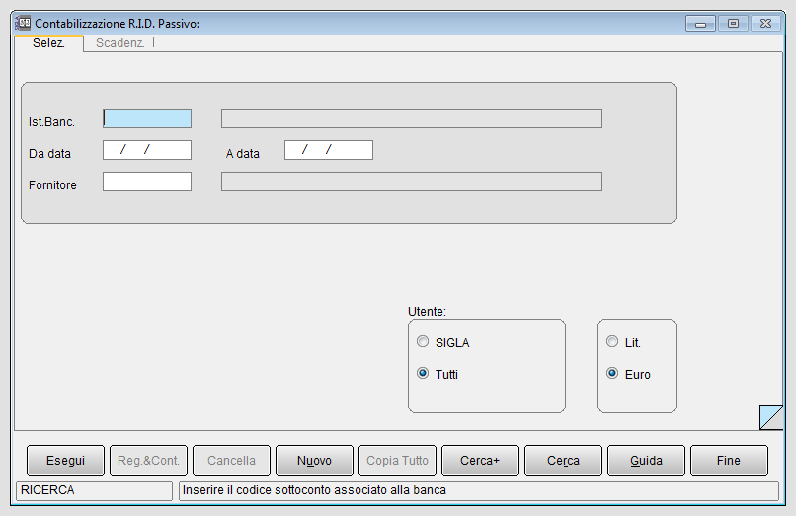Click the Cancella button
Image resolution: width=796 pixels, height=516 pixels.
(x=231, y=460)
